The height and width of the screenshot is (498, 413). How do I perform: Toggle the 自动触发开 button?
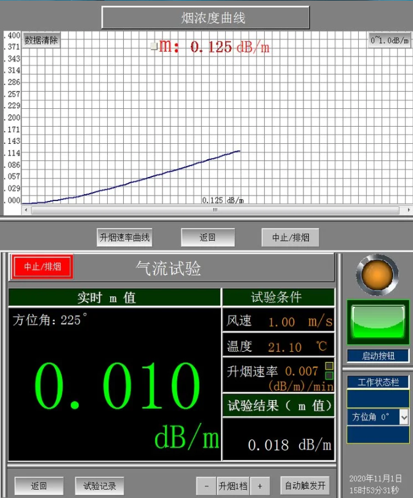point(305,486)
